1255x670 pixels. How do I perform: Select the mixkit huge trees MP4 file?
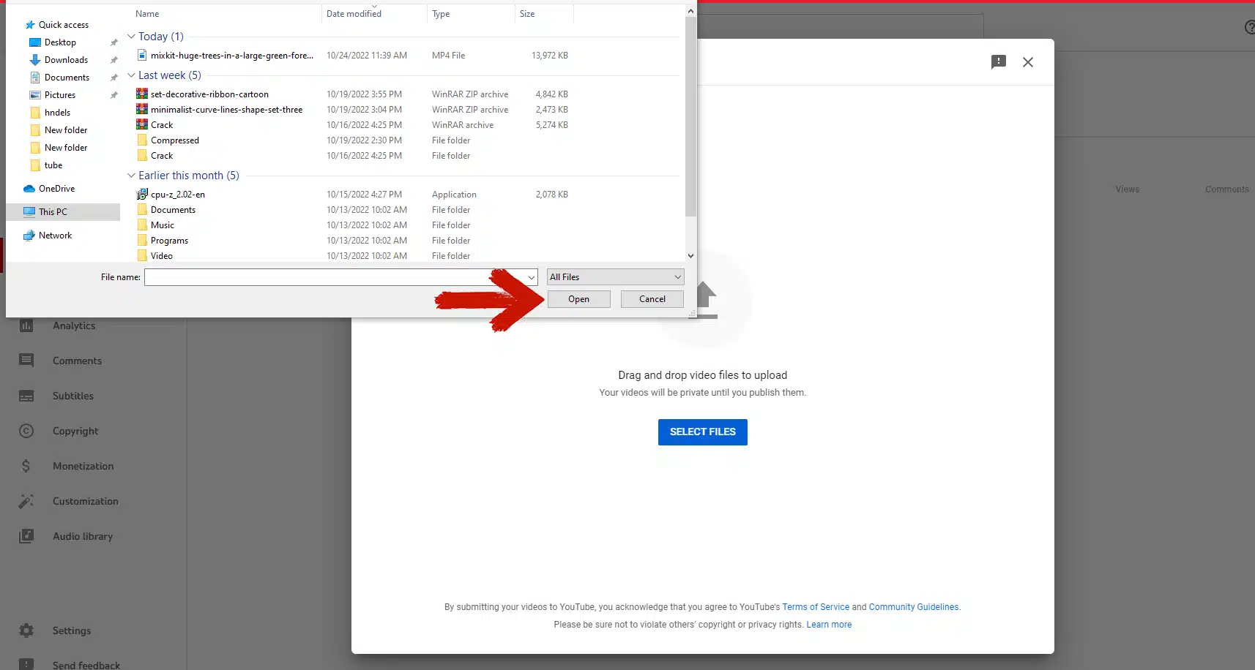tap(231, 56)
